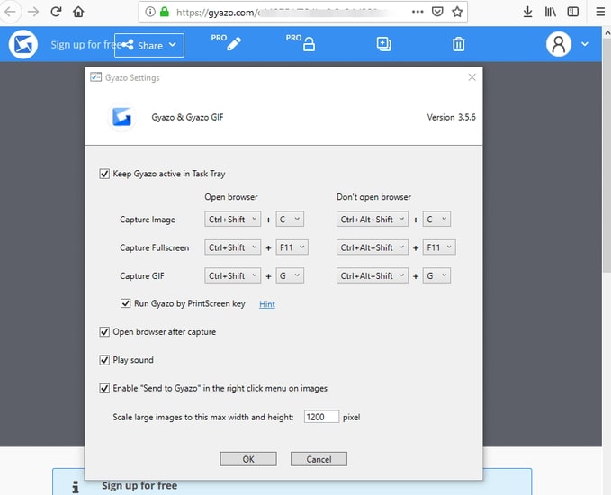Go to the browser home page
The image size is (611, 495).
coord(78,12)
